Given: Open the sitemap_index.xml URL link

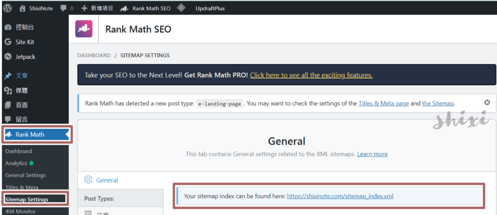Looking at the screenshot, I should 340,196.
